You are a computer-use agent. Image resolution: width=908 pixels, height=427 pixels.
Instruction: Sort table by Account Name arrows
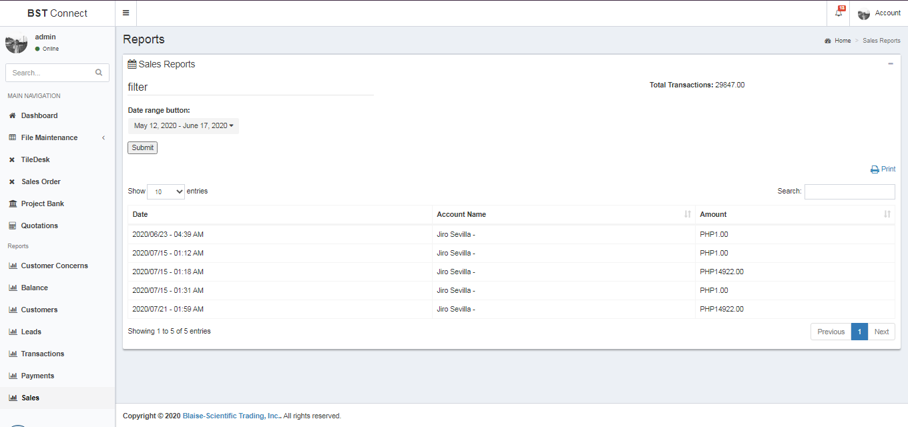[x=688, y=214]
